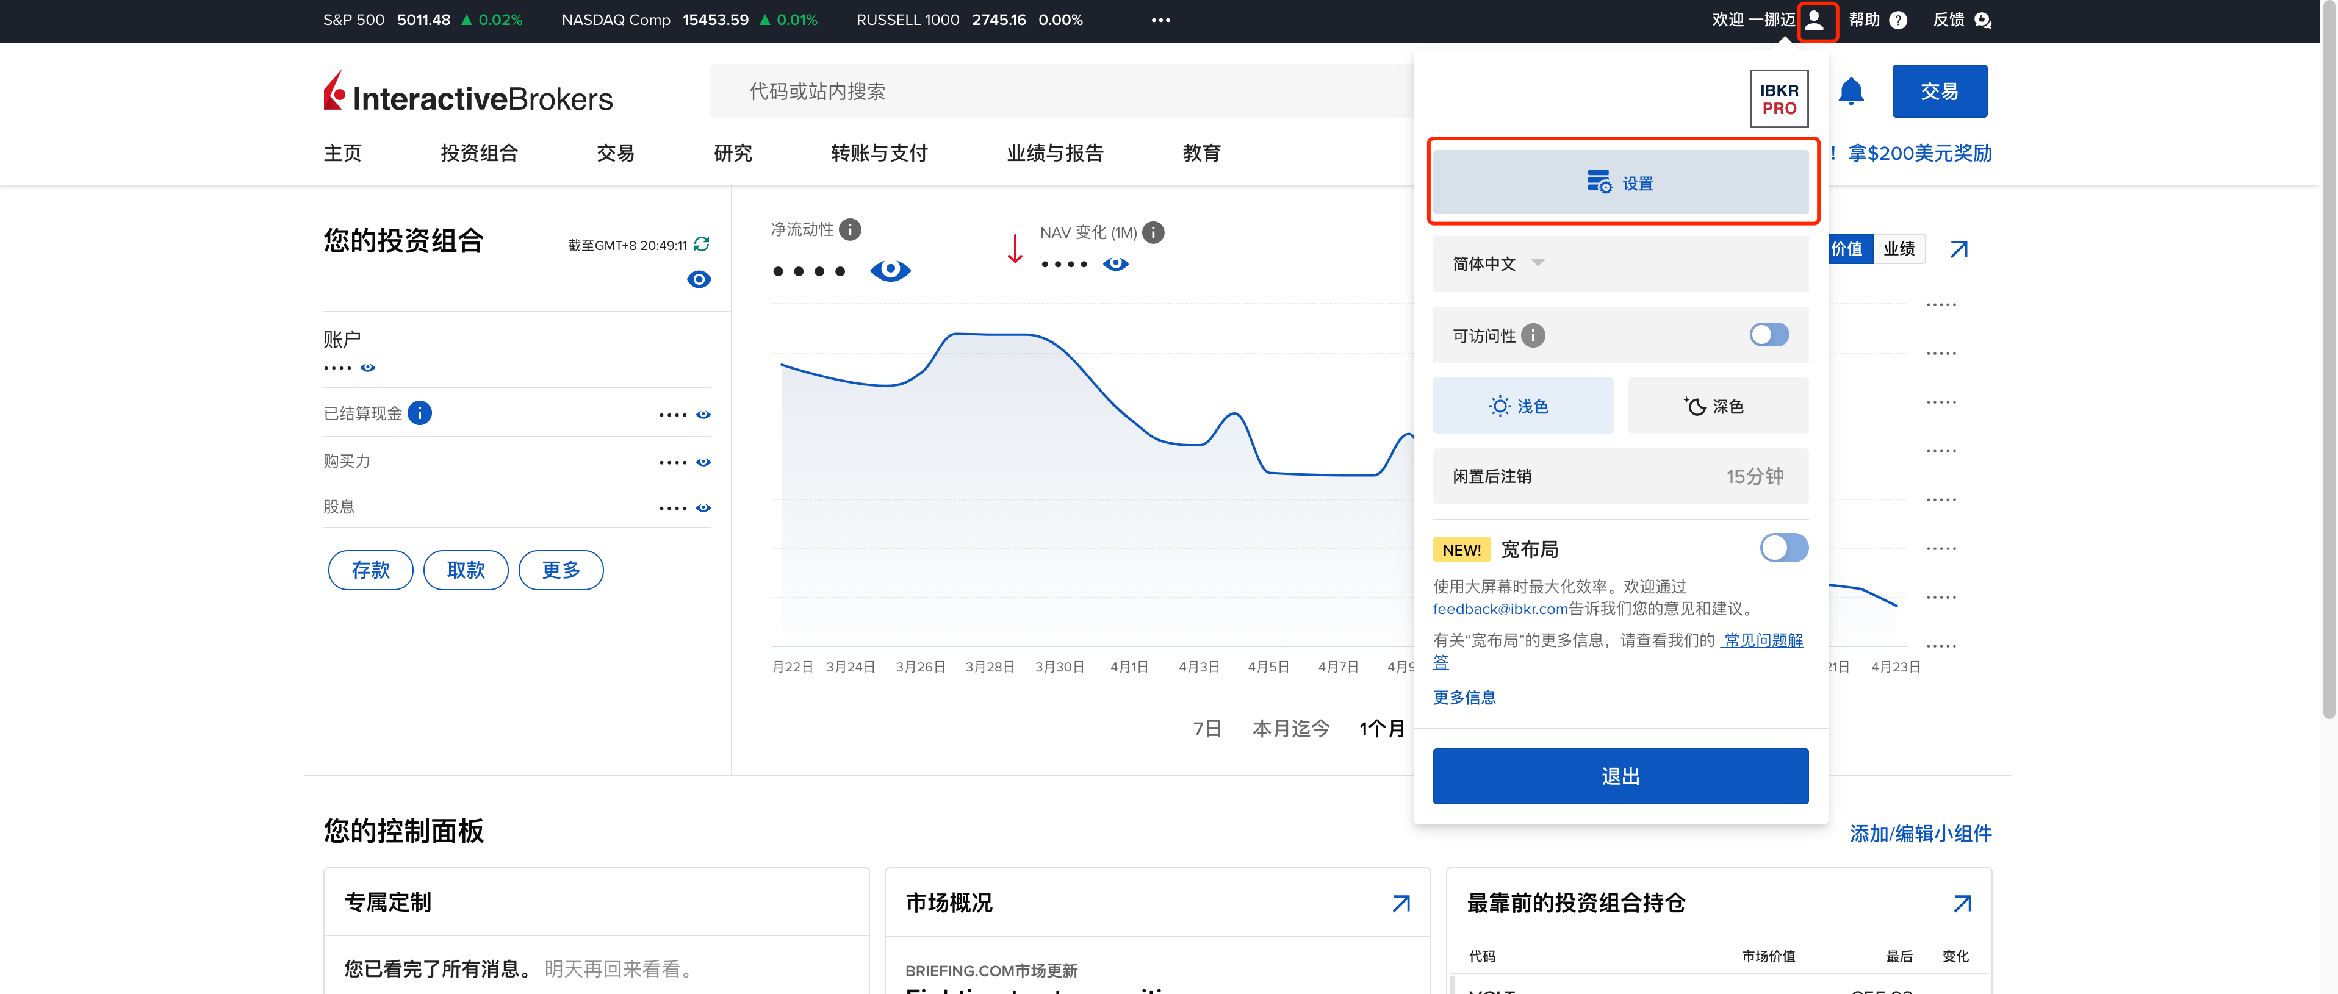Toggle the 可访问性 switch
Image resolution: width=2338 pixels, height=994 pixels.
(x=1769, y=335)
